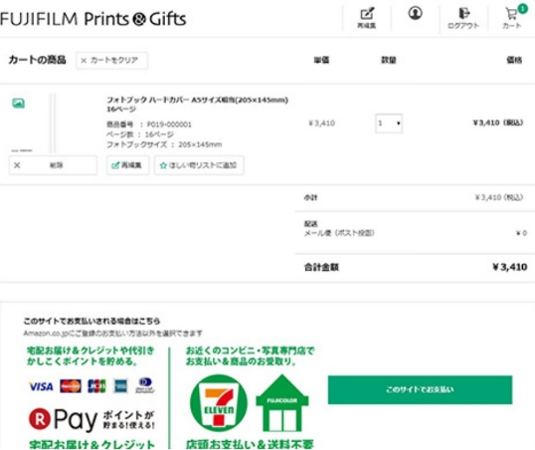Viewport: 535px width, 450px height.
Task: Click the Fujicolor shop house icon
Action: click(x=282, y=403)
